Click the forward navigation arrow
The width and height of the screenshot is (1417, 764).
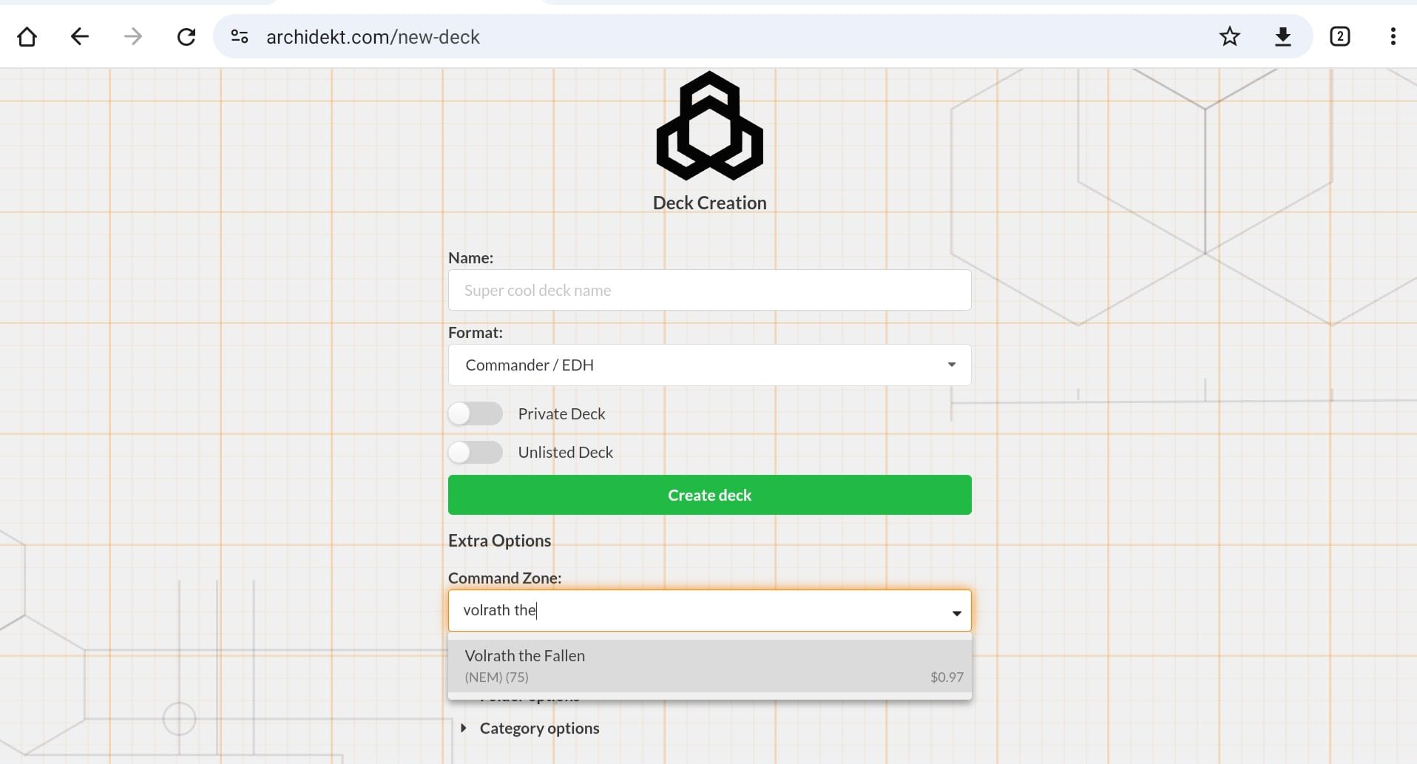coord(133,36)
